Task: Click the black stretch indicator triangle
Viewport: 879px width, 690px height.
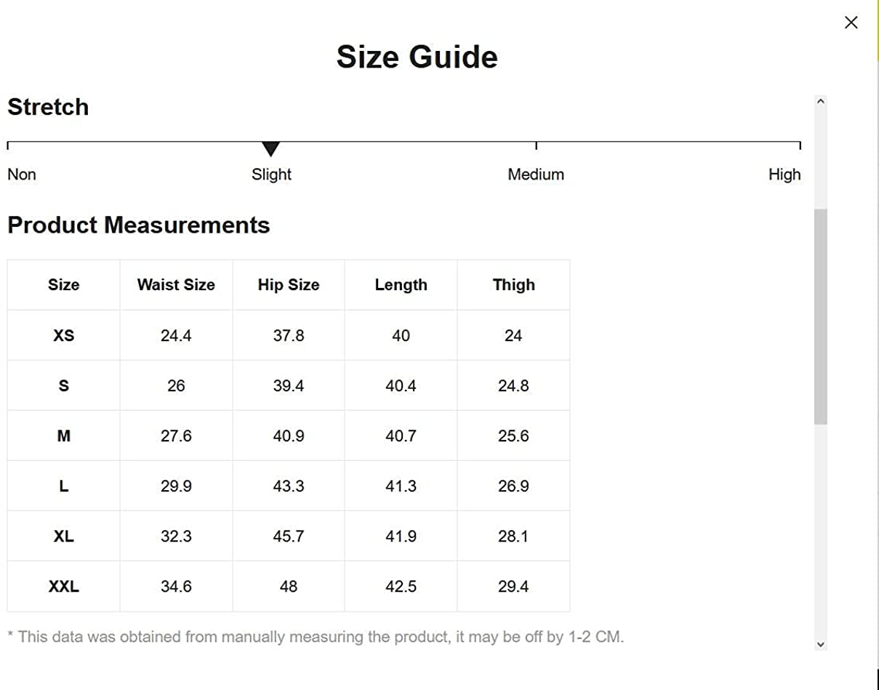Action: [x=271, y=149]
